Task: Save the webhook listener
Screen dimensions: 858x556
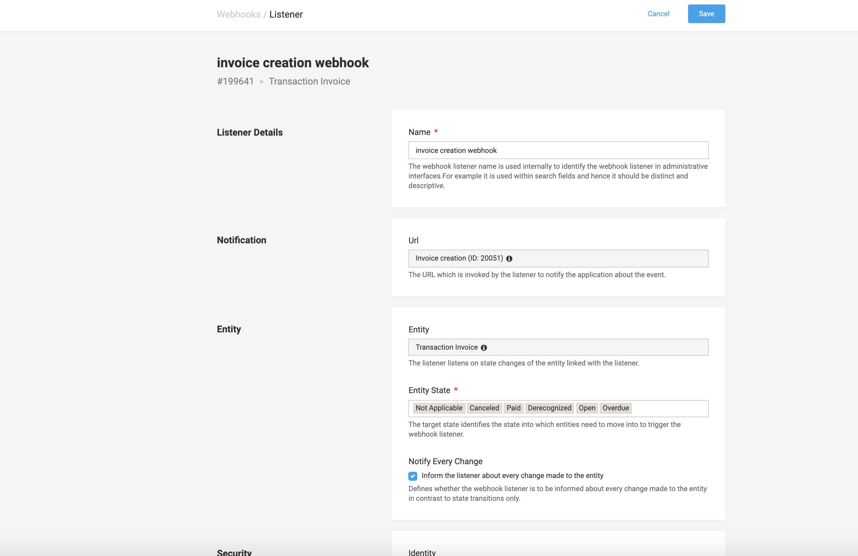Action: coord(706,14)
